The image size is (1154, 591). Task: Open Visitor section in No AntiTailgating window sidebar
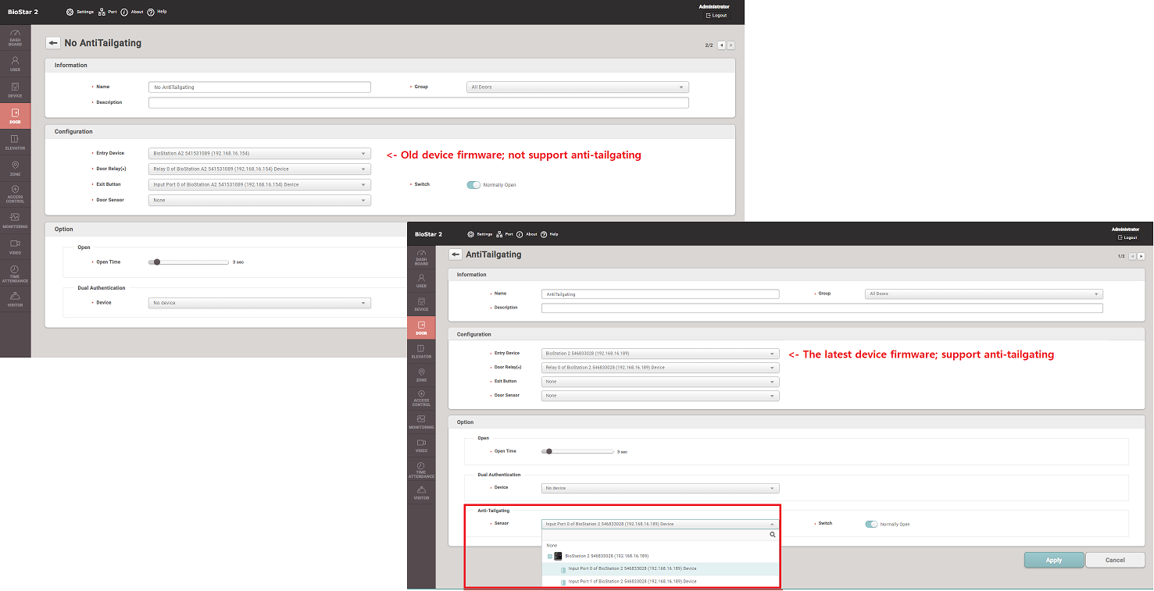[x=15, y=299]
